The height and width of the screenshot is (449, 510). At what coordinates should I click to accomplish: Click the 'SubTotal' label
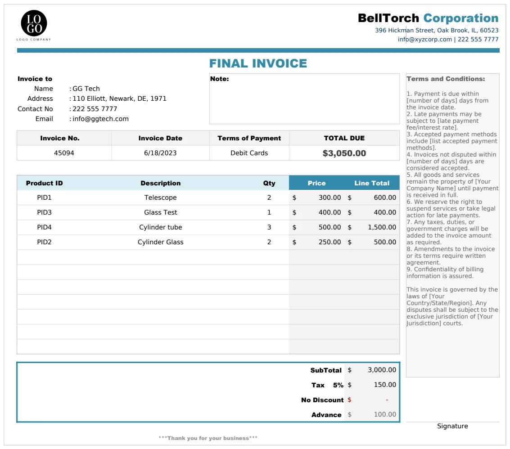[x=326, y=370]
